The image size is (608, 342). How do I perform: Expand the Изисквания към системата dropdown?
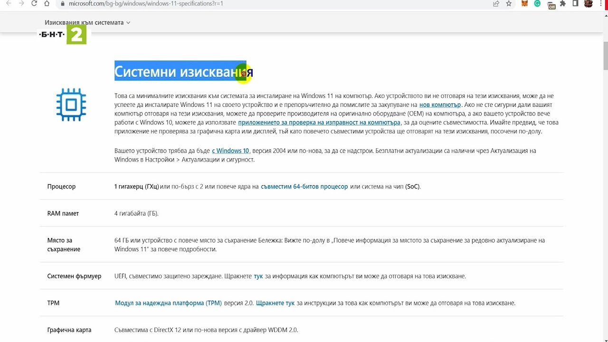[87, 22]
